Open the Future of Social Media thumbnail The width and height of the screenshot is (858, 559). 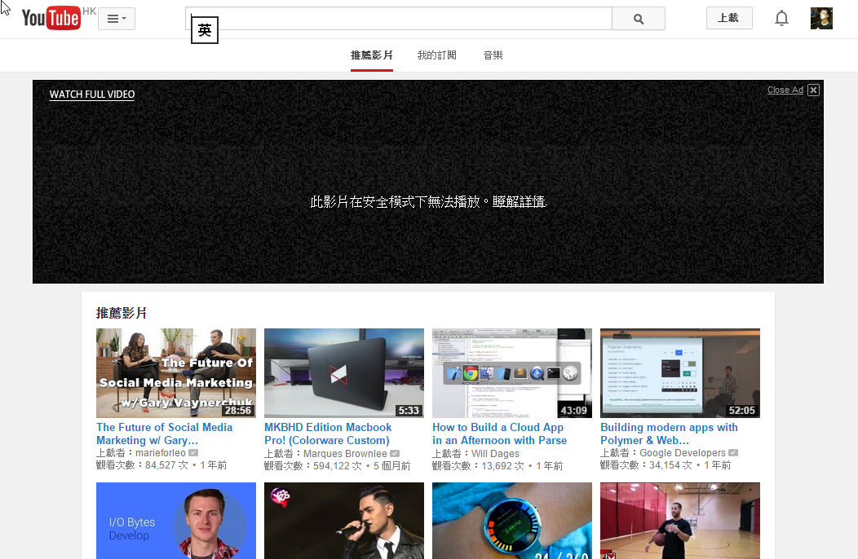176,373
